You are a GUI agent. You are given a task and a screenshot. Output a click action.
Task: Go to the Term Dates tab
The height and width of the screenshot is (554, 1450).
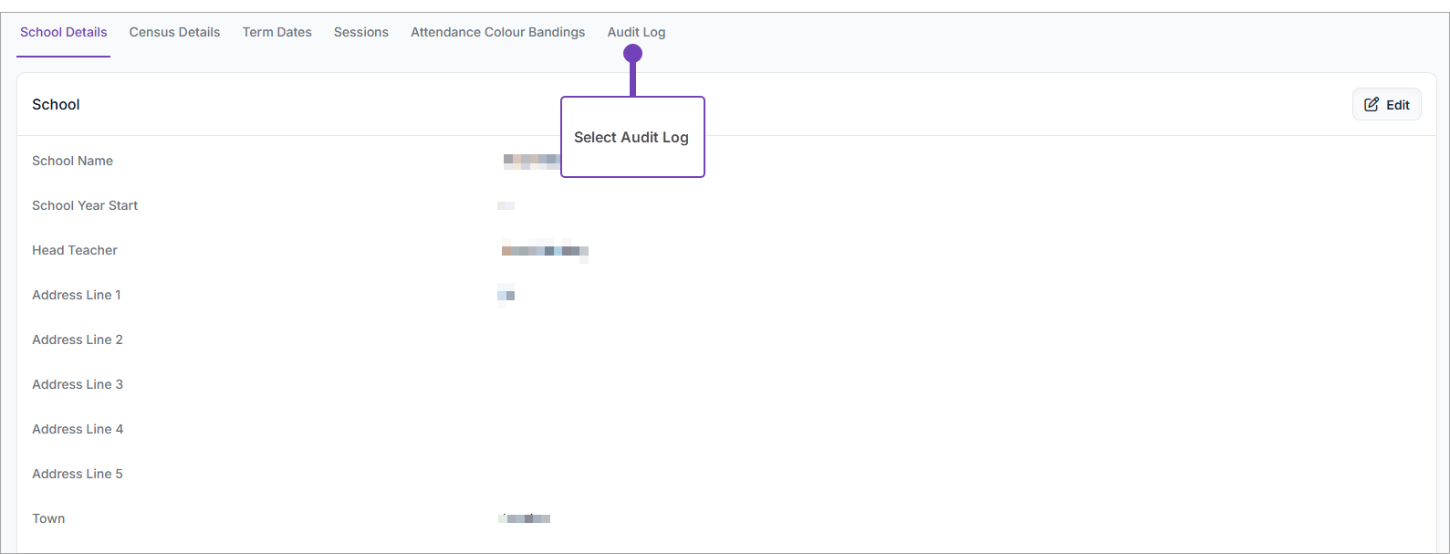pyautogui.click(x=276, y=32)
